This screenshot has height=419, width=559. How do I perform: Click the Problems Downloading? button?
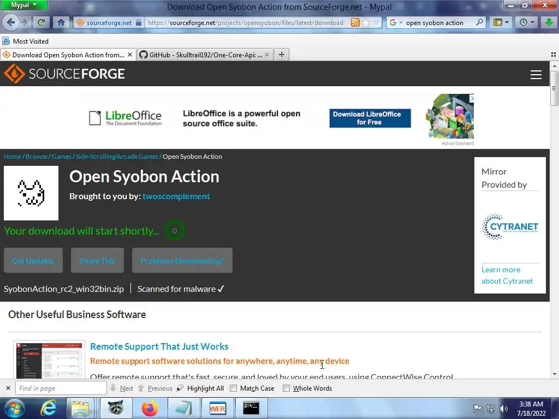182,260
